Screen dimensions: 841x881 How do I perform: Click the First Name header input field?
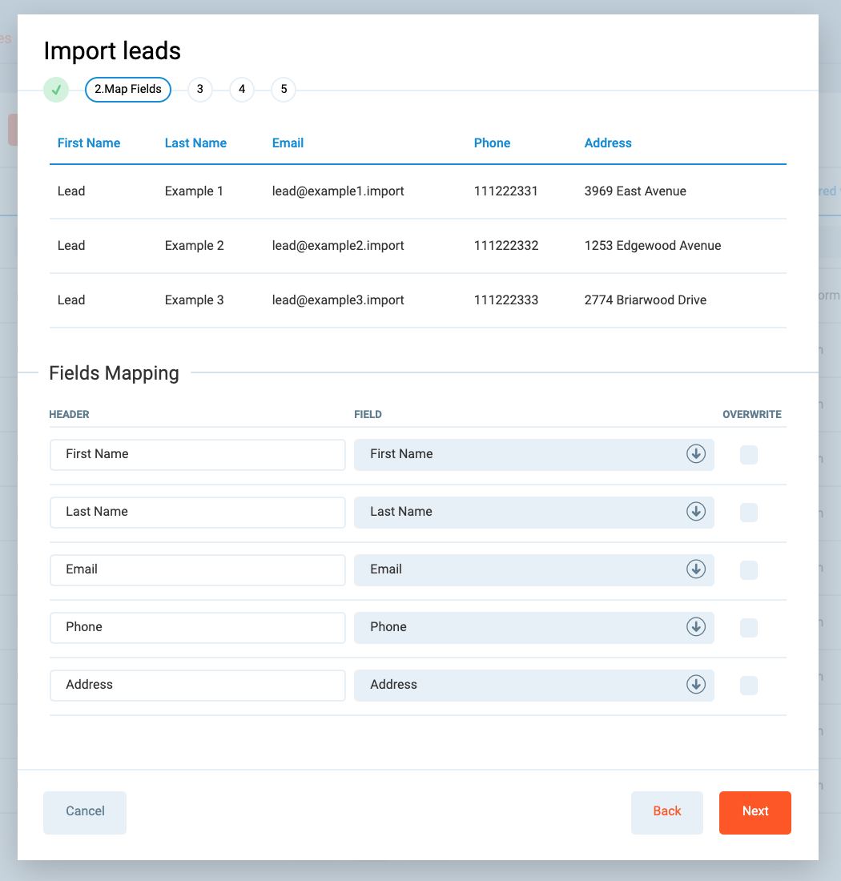pyautogui.click(x=197, y=454)
